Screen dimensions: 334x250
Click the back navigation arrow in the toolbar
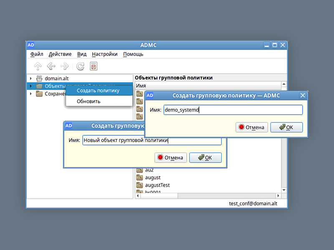point(51,66)
